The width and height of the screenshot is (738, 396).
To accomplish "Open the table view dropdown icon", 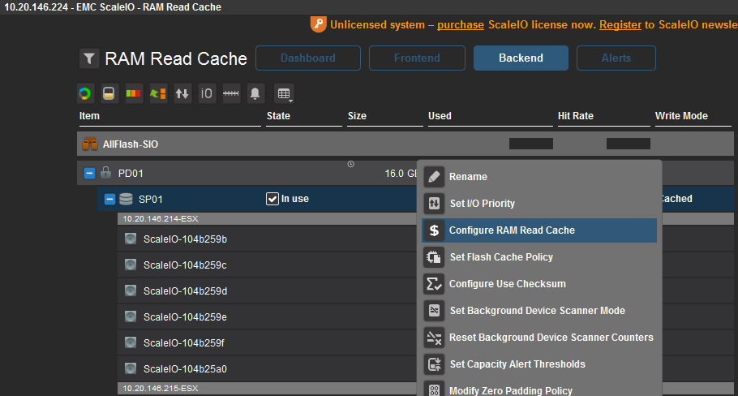I will pos(284,93).
